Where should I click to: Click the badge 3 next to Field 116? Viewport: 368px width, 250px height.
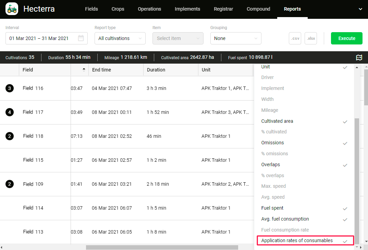10,88
